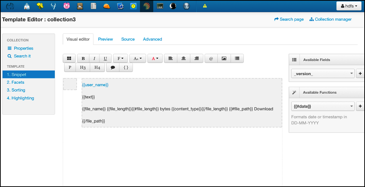
Task: Open the red font color picker
Action: click(x=155, y=58)
